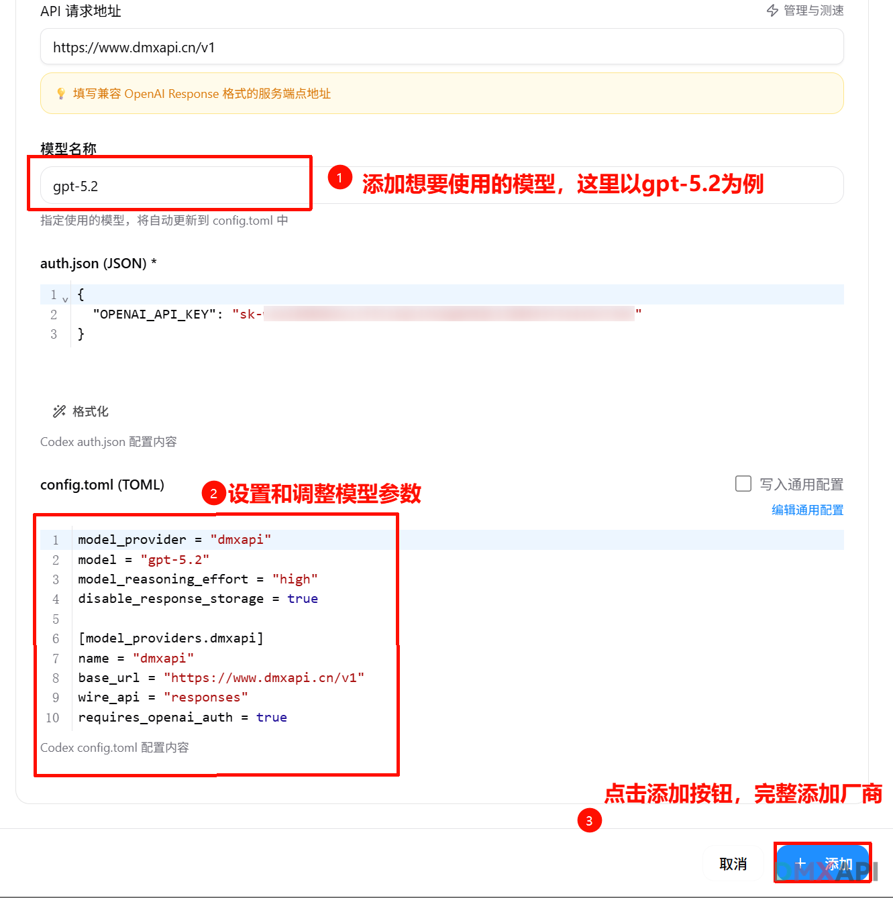Viewport: 893px width, 898px height.
Task: Click the magic wand 格式化 icon
Action: 60,411
